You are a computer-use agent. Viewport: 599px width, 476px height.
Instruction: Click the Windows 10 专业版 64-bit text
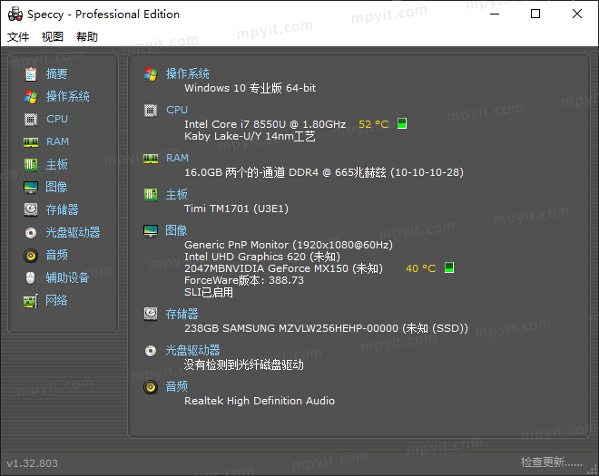(x=250, y=88)
